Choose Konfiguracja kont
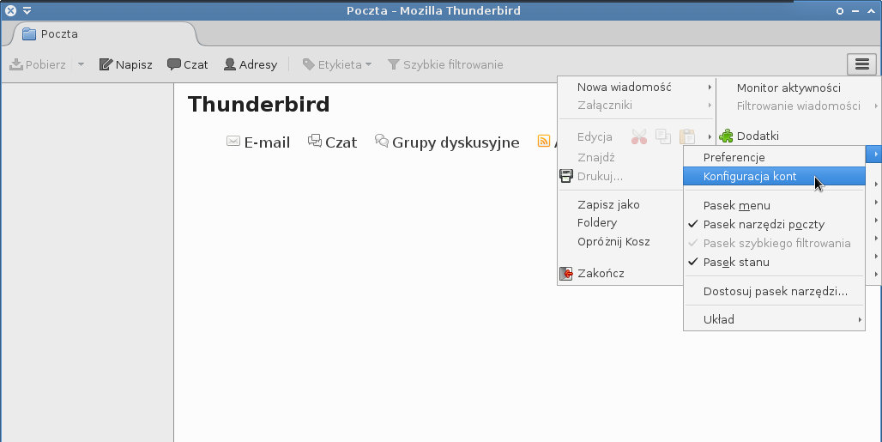Viewport: 882px width, 442px height. click(774, 176)
